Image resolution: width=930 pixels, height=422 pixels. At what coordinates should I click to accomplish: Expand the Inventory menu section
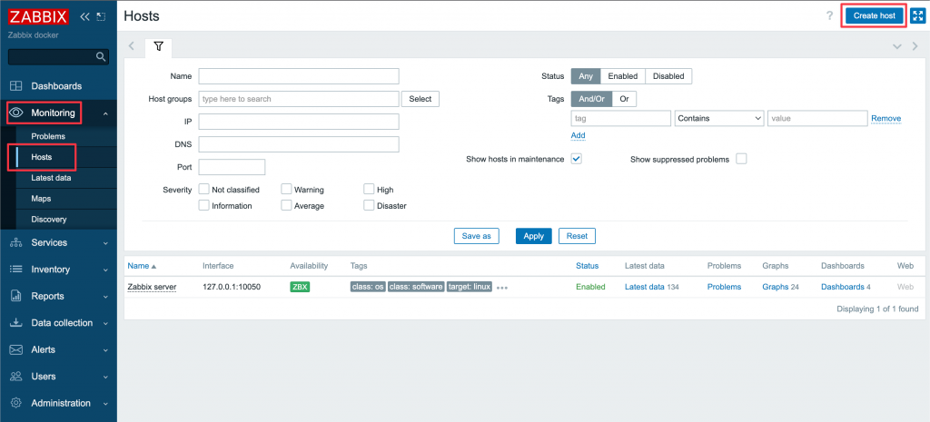pyautogui.click(x=105, y=270)
